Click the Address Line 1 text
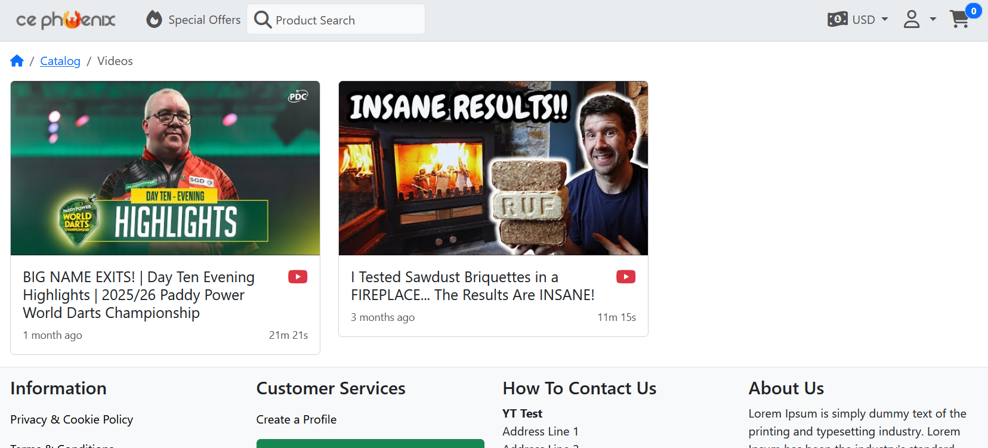Screen dimensions: 988x448 tap(541, 431)
